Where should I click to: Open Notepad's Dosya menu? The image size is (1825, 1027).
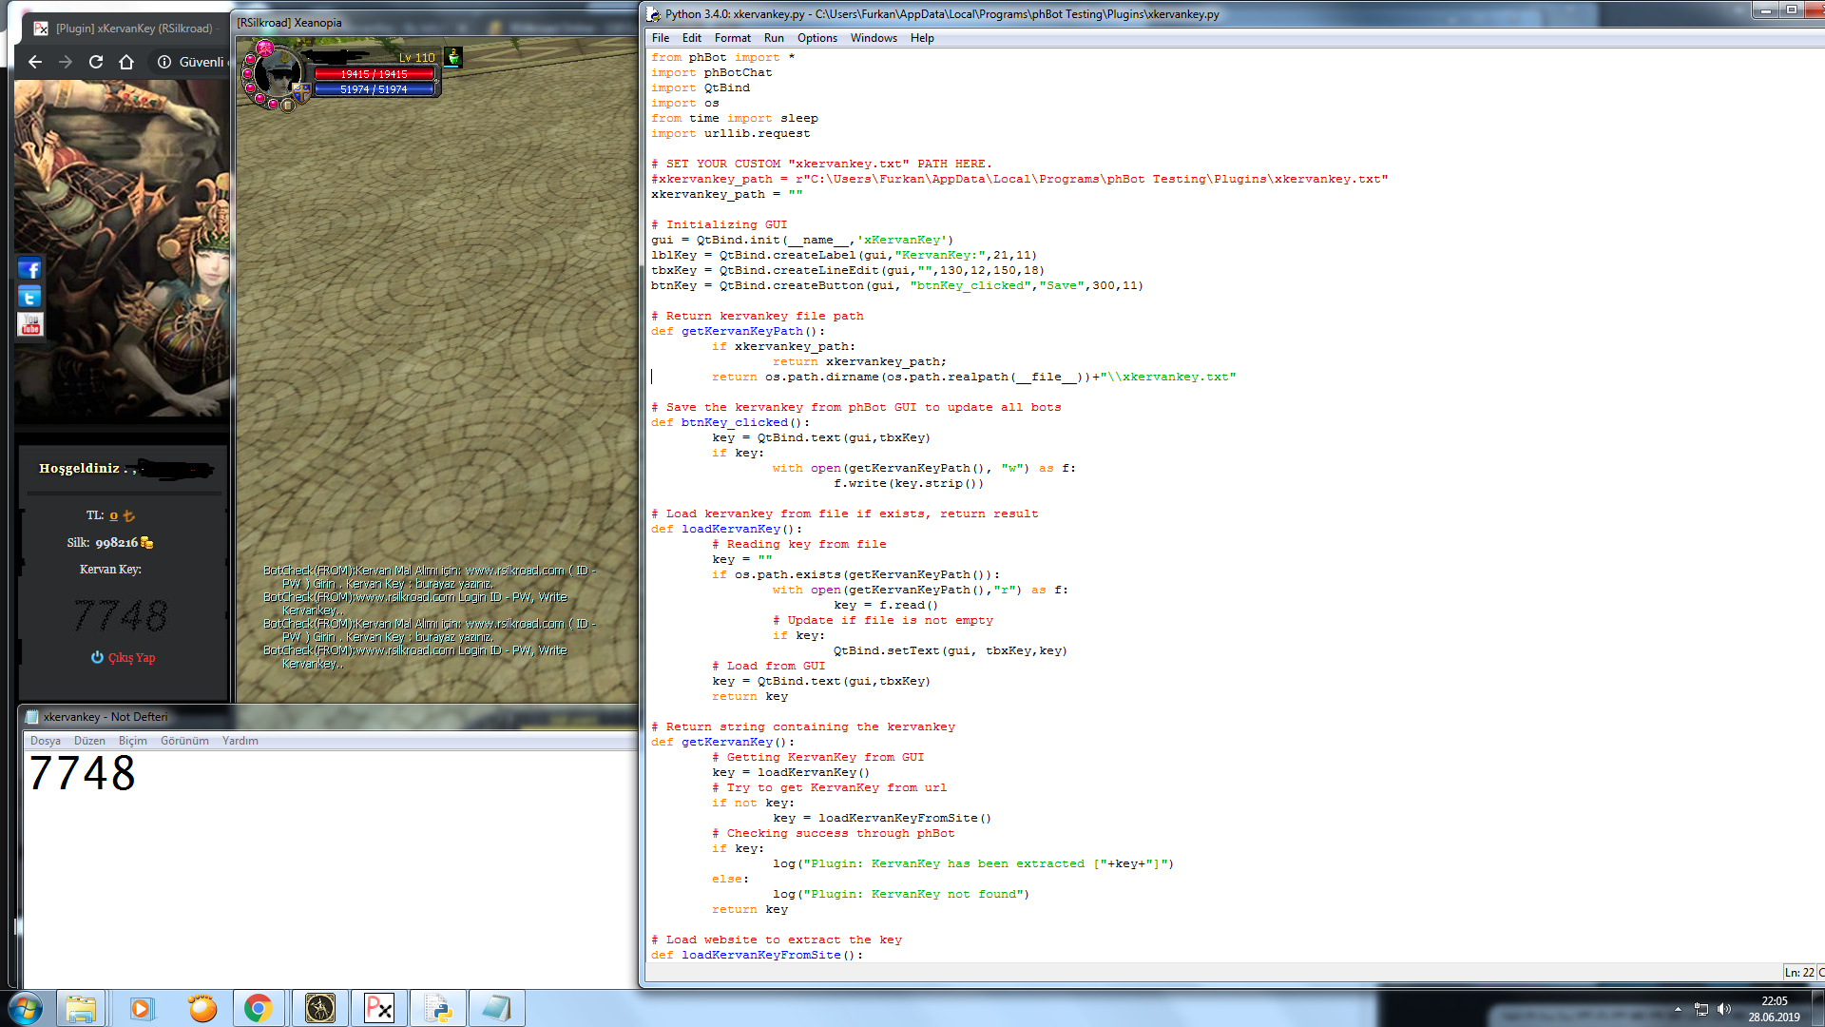click(45, 741)
